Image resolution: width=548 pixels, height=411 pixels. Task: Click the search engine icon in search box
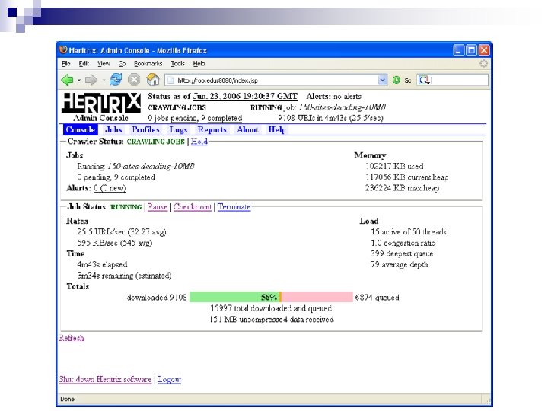tap(424, 80)
